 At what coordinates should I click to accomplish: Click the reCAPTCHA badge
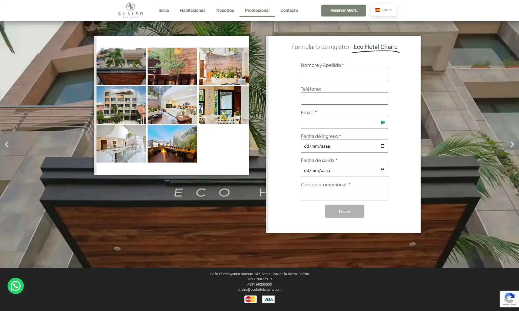(x=509, y=299)
